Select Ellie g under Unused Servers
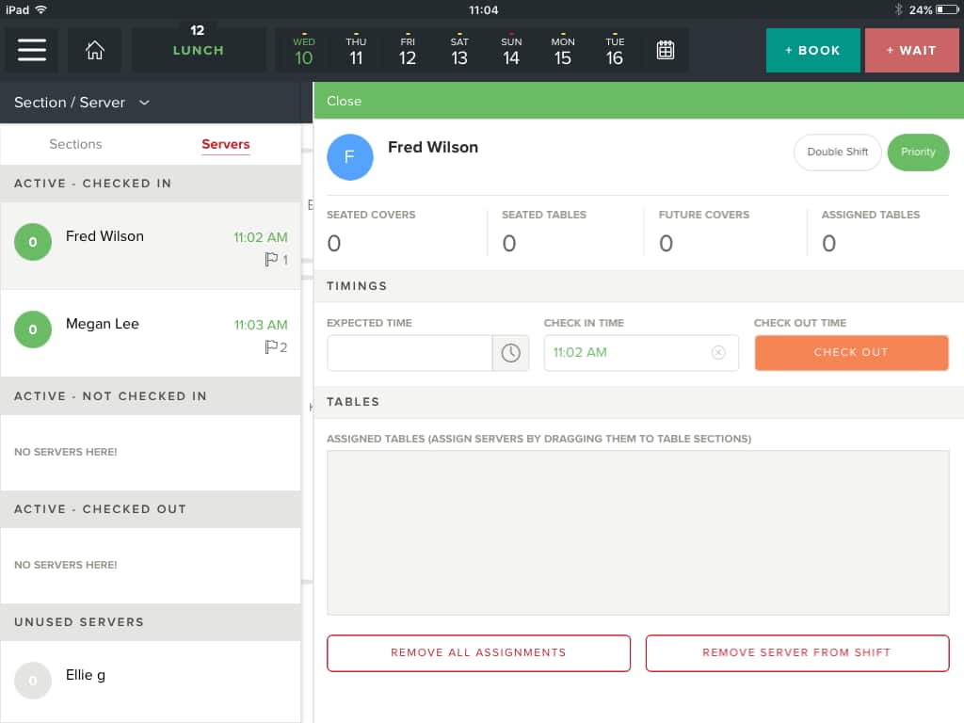 [x=151, y=682]
